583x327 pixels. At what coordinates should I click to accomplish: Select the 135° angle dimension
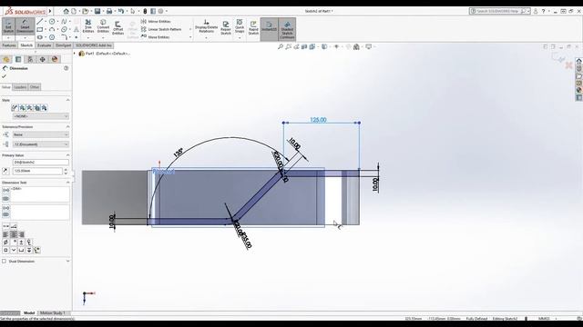tap(179, 153)
